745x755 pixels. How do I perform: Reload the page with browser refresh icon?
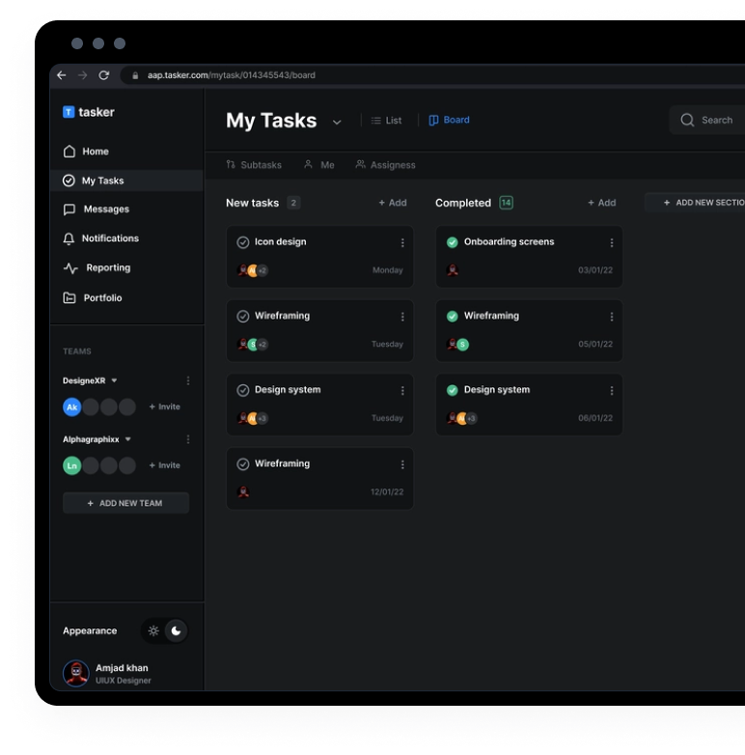coord(104,75)
